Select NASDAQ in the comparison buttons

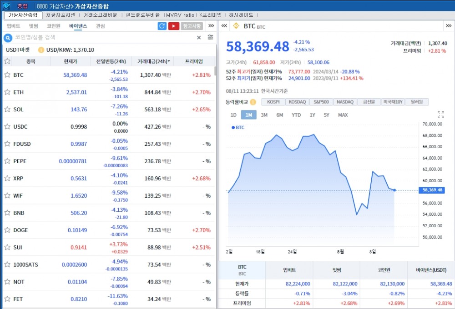(346, 102)
